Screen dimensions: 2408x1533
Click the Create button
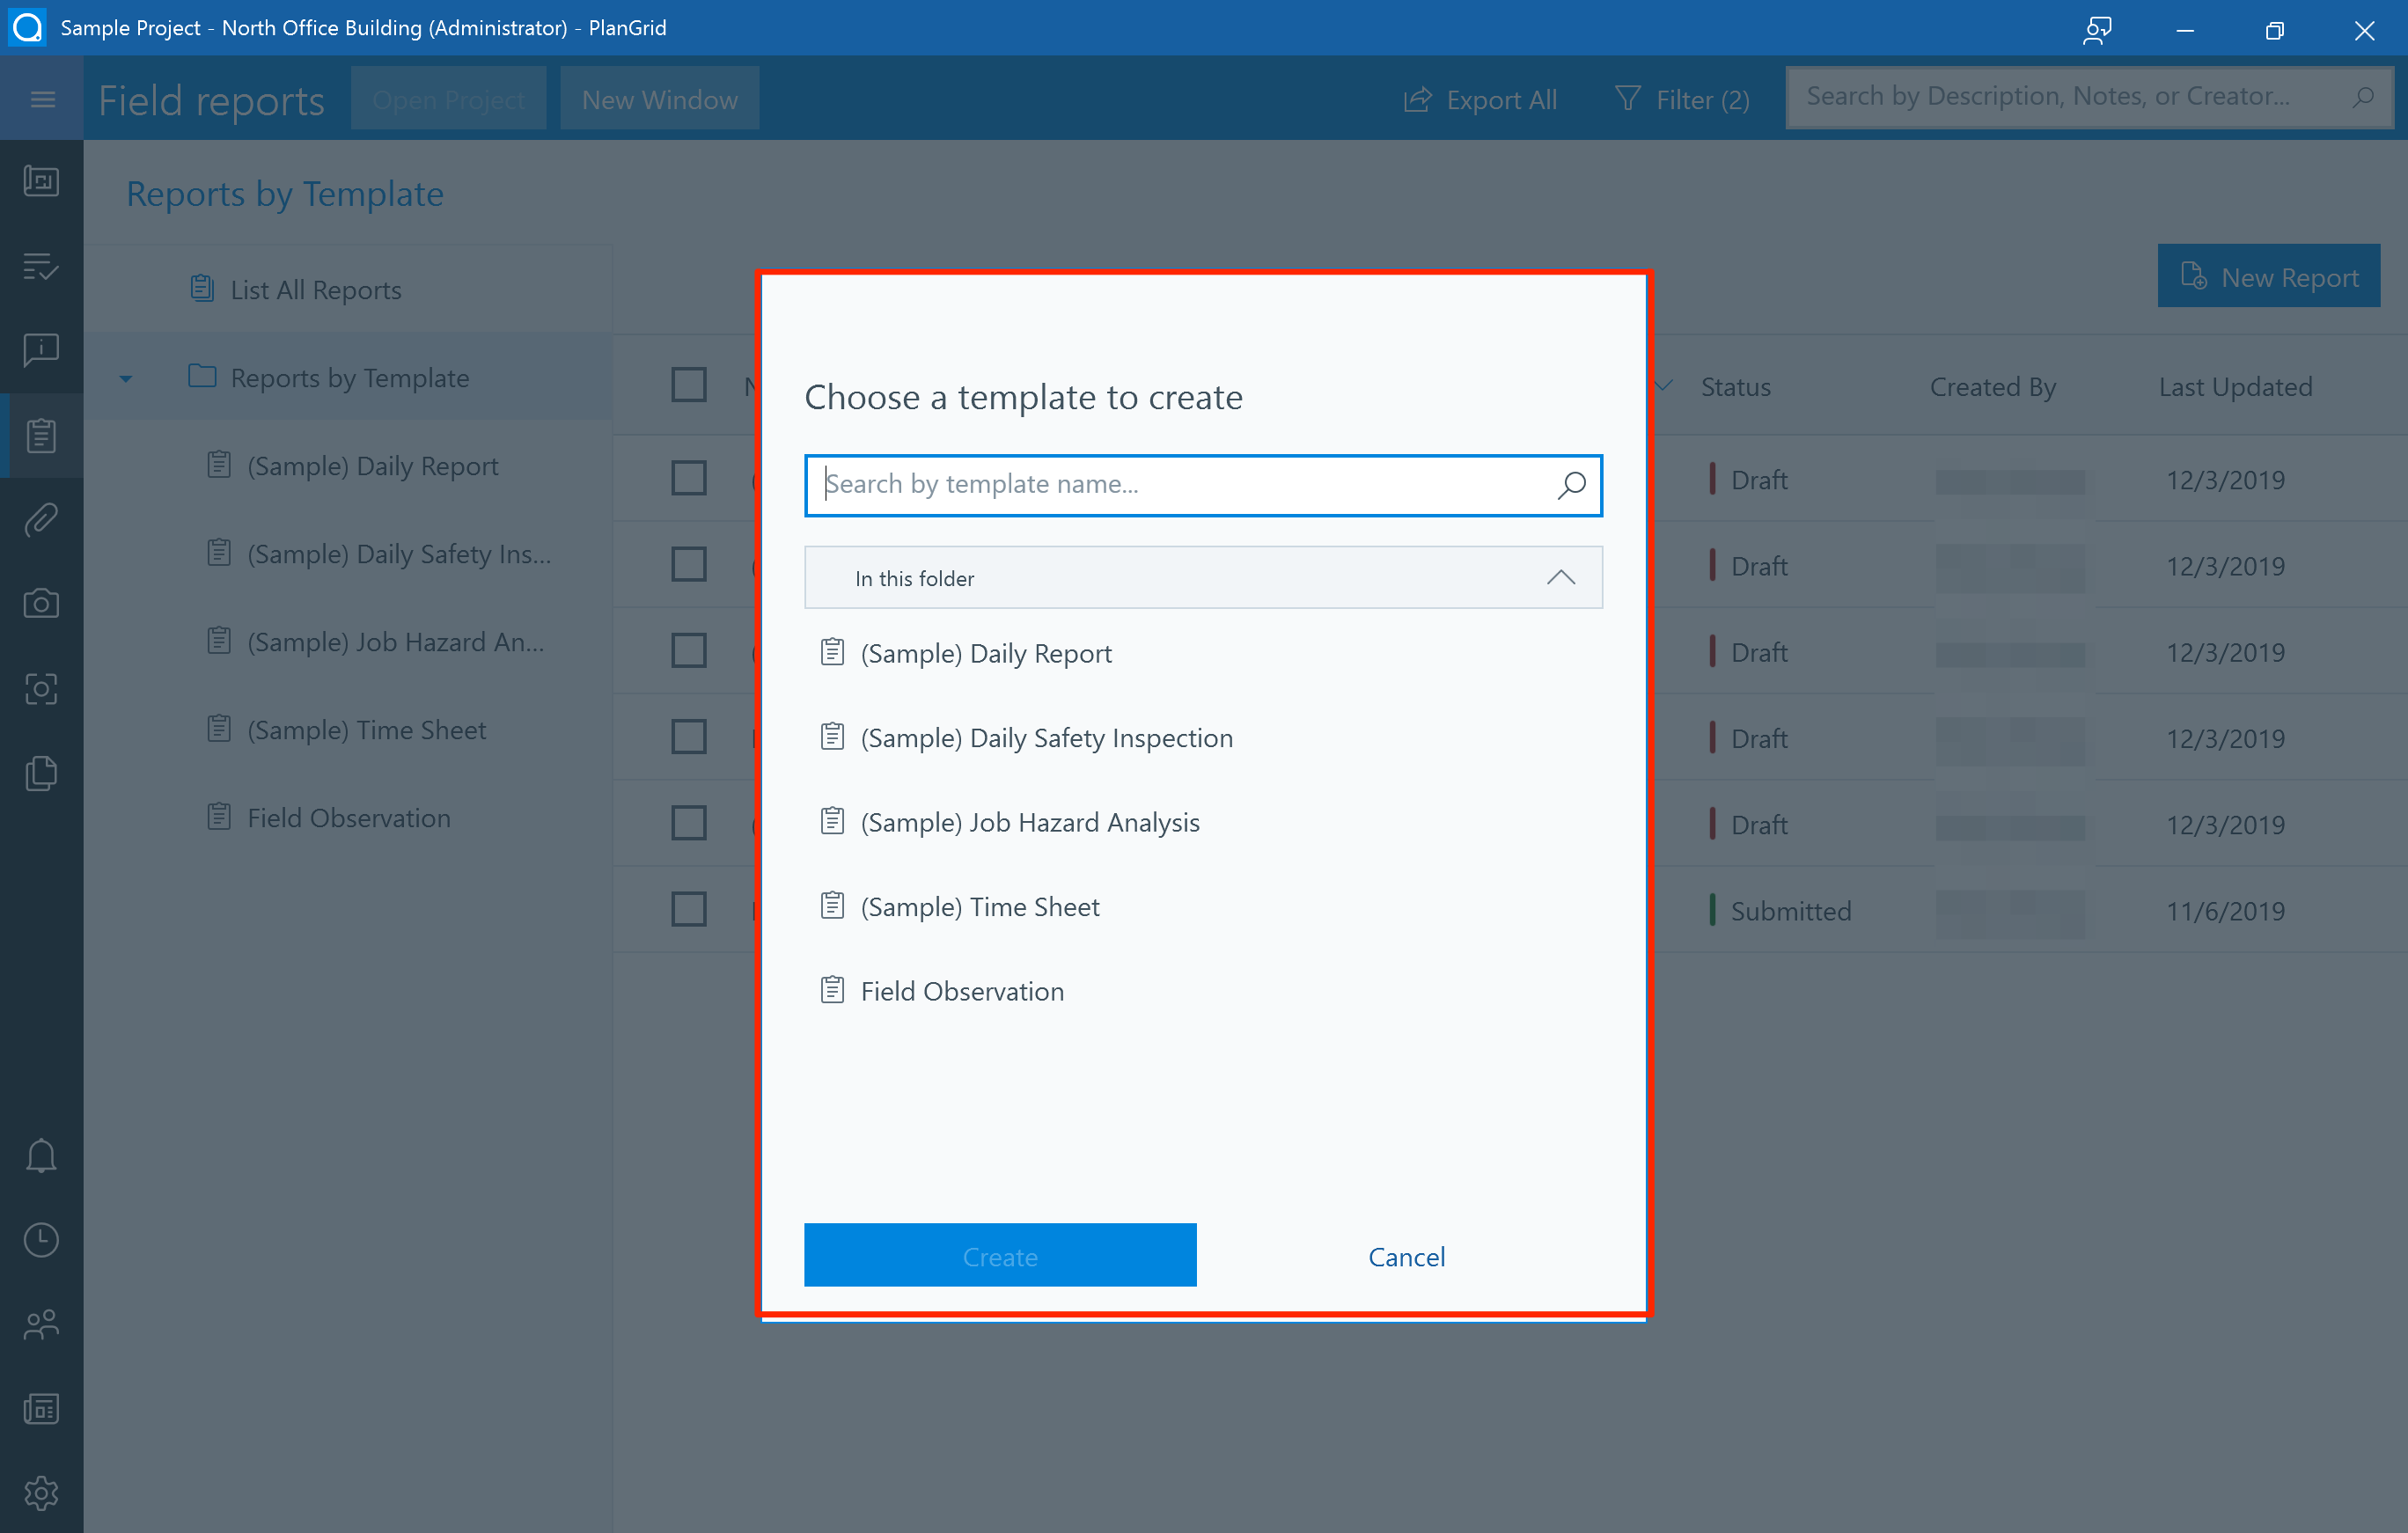point(1000,1256)
